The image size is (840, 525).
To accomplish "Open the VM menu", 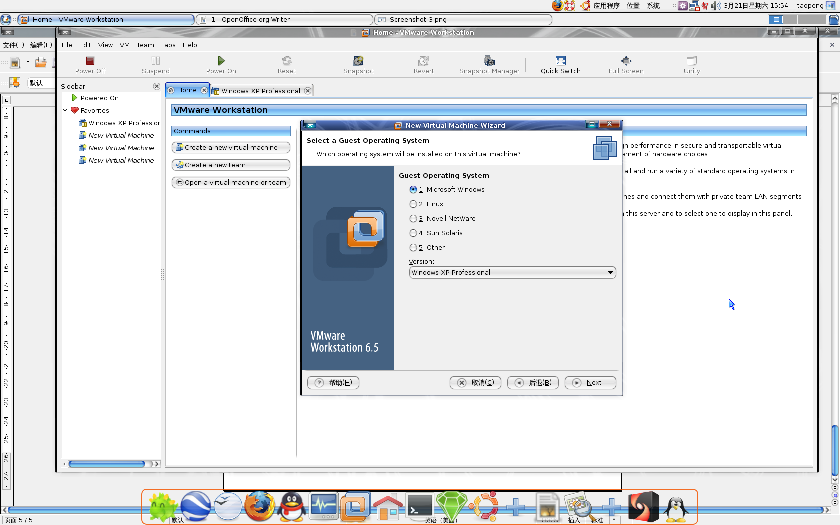I will click(x=125, y=45).
